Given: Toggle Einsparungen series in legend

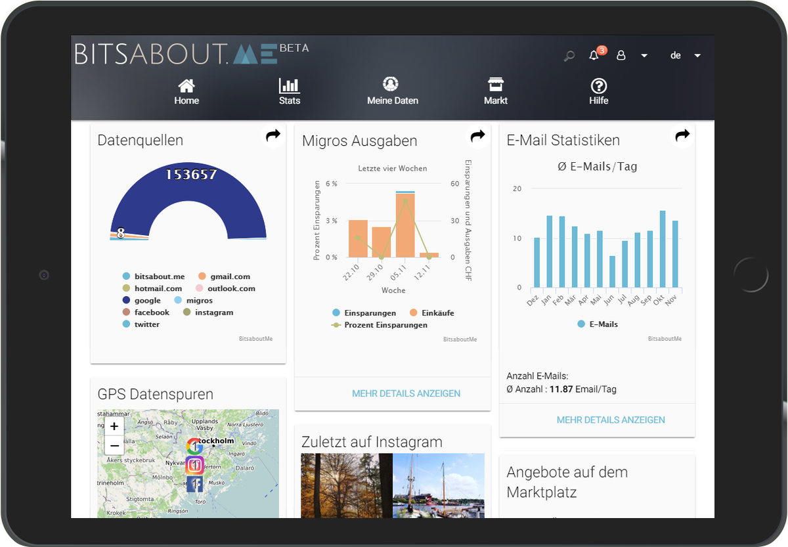Looking at the screenshot, I should pyautogui.click(x=364, y=313).
